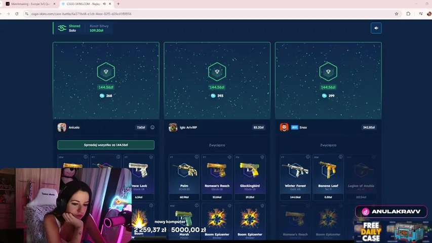Screen dimensions: 432x243
Task: Click the trophy hexagon in igla ArivIRP's panel
Action: click(217, 71)
